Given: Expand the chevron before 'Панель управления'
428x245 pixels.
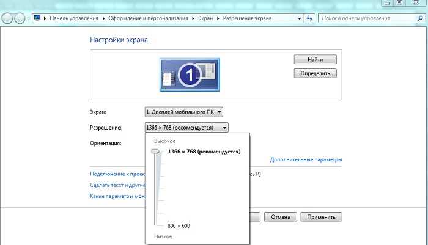Looking at the screenshot, I should click(x=45, y=18).
